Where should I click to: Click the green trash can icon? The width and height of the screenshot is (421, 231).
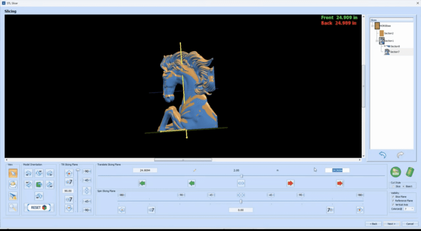pos(409,172)
